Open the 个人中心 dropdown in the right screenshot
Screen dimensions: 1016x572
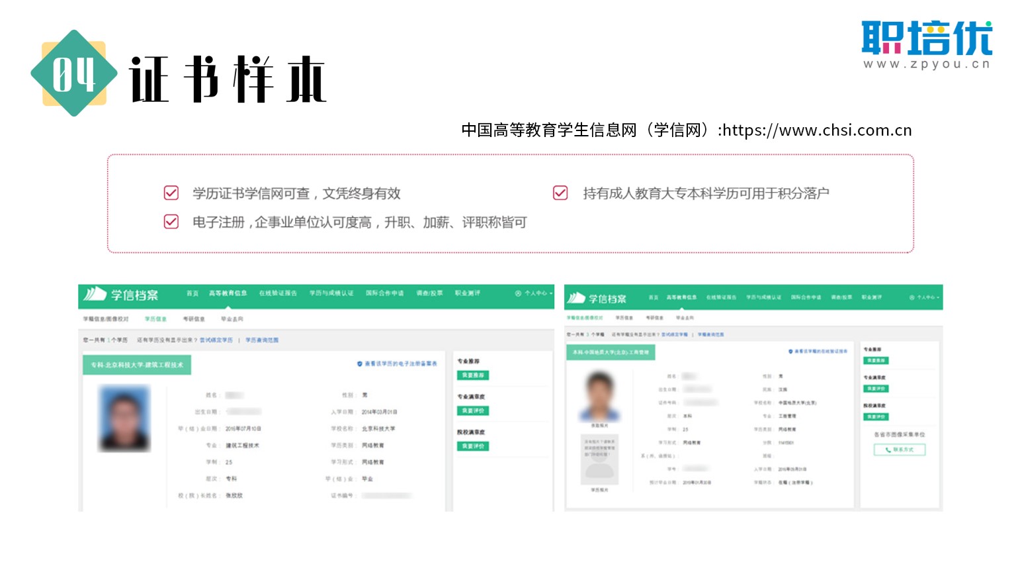pos(925,298)
